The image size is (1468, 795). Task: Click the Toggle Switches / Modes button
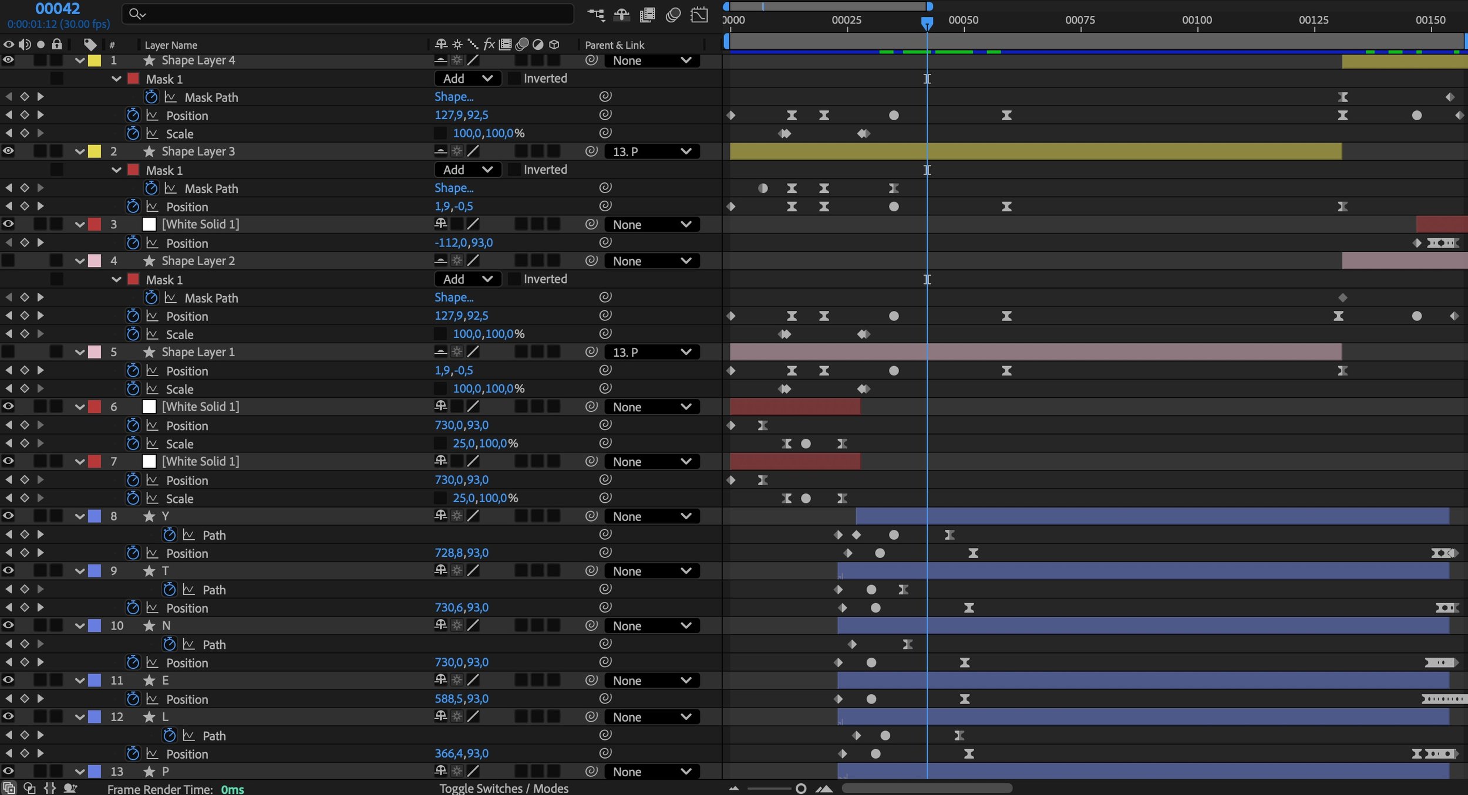click(504, 789)
